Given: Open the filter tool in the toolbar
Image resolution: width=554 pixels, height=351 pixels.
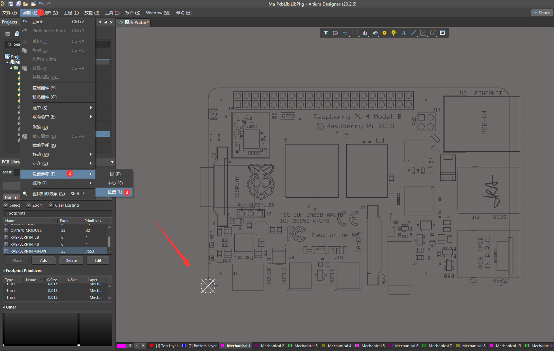Looking at the screenshot, I should coord(326,33).
